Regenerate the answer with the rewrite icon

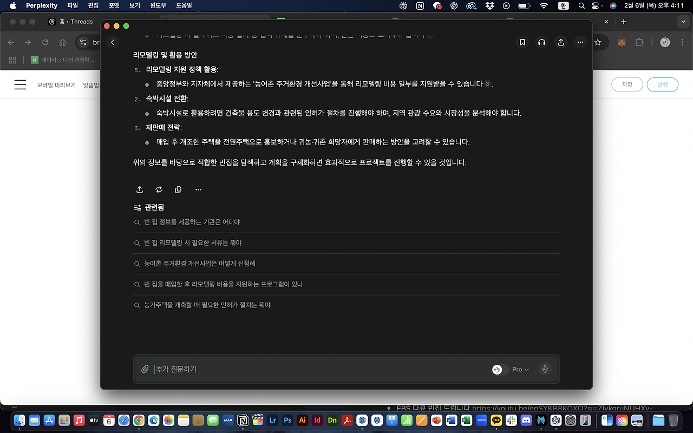tap(159, 189)
